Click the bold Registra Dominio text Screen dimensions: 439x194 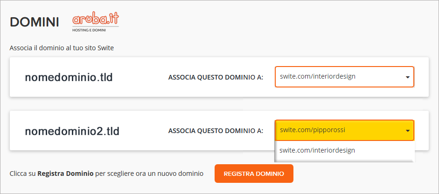click(x=65, y=174)
